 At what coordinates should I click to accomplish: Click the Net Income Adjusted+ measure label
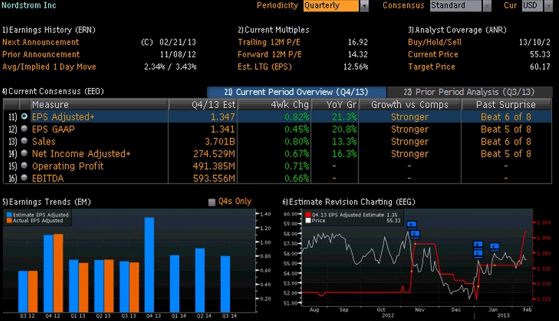[82, 154]
